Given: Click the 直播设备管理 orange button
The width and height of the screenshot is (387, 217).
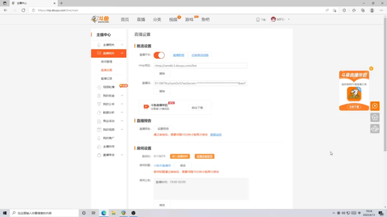Looking at the screenshot, I should point(204,156).
